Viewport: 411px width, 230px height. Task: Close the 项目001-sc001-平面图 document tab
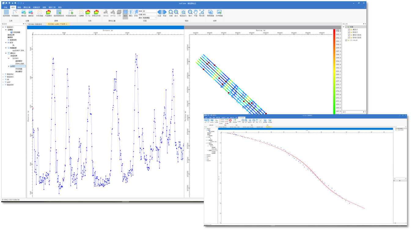[67, 24]
